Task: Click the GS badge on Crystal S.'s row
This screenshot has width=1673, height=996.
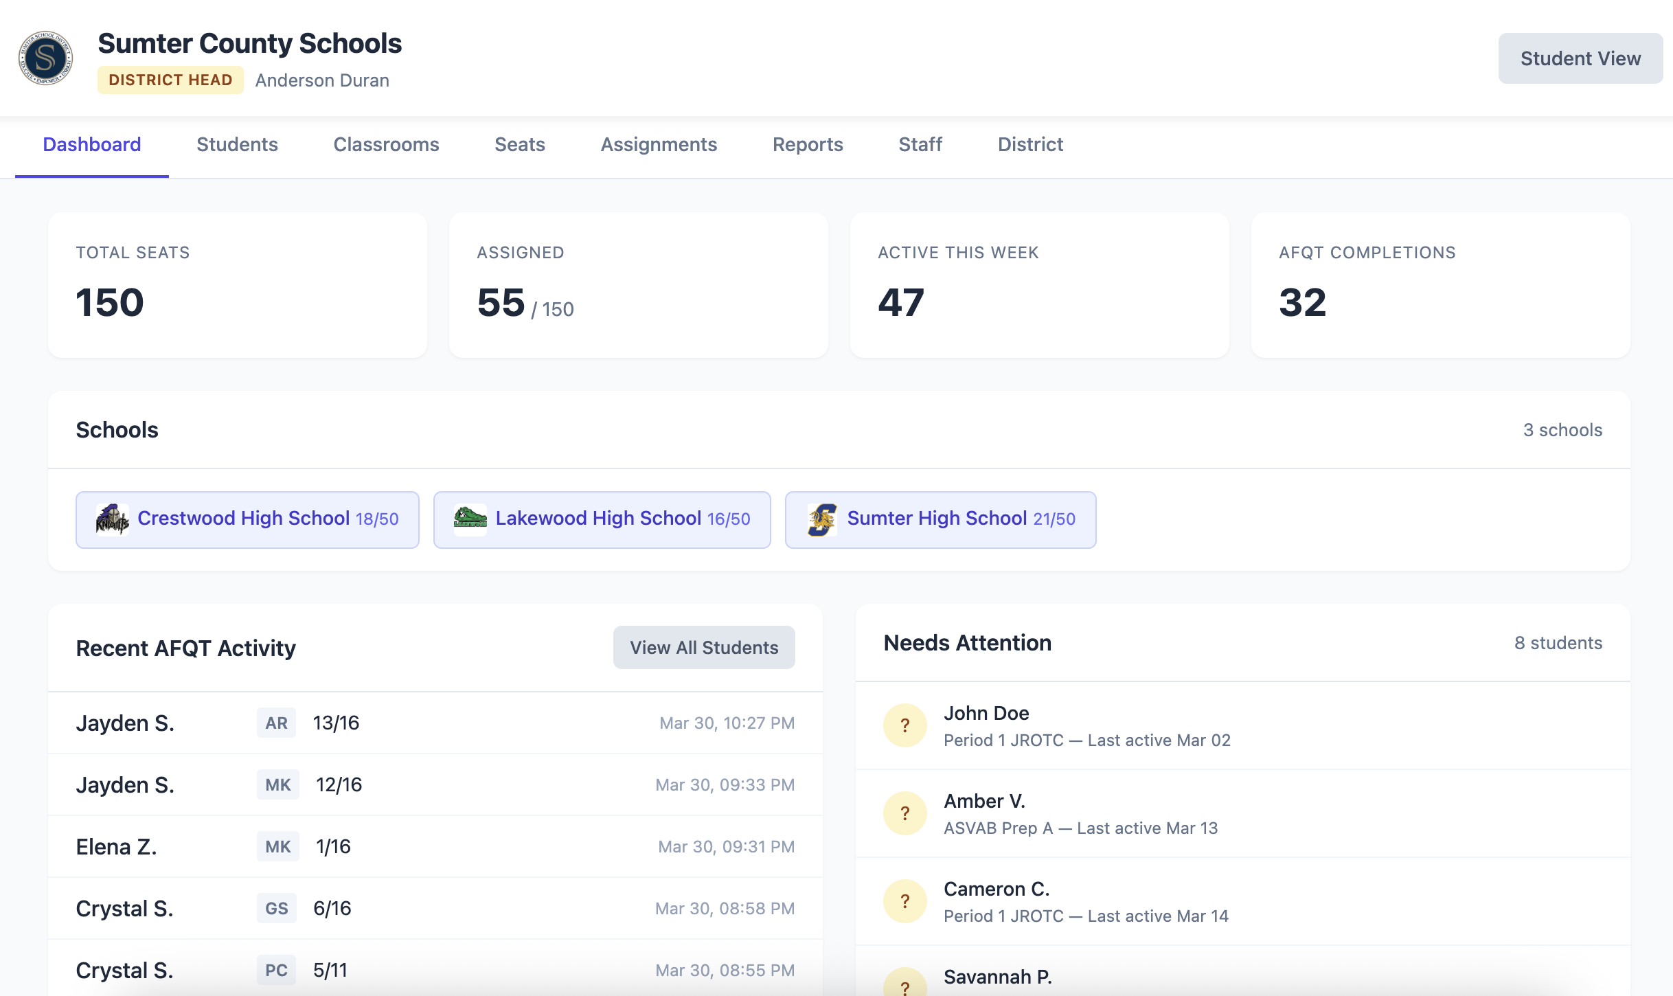Action: point(276,908)
